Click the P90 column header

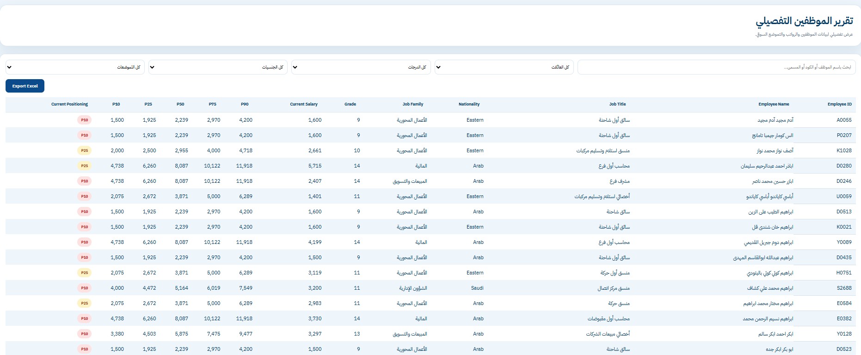pos(245,104)
